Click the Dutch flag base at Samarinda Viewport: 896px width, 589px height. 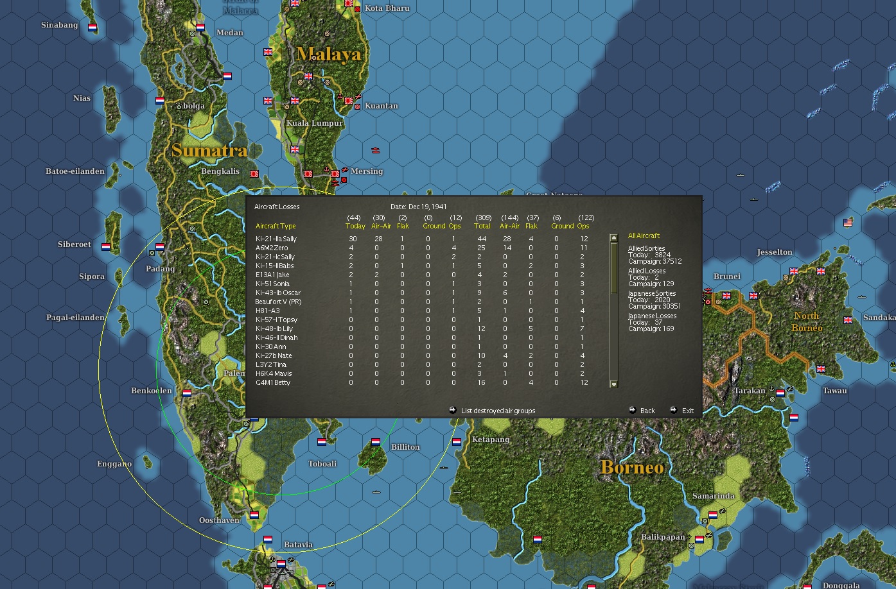point(713,515)
